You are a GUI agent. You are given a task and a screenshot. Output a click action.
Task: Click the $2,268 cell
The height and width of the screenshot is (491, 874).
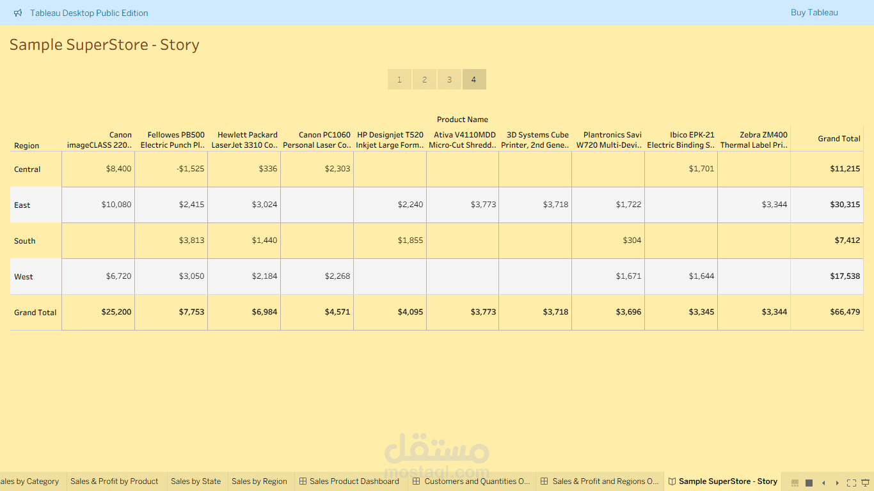[317, 276]
